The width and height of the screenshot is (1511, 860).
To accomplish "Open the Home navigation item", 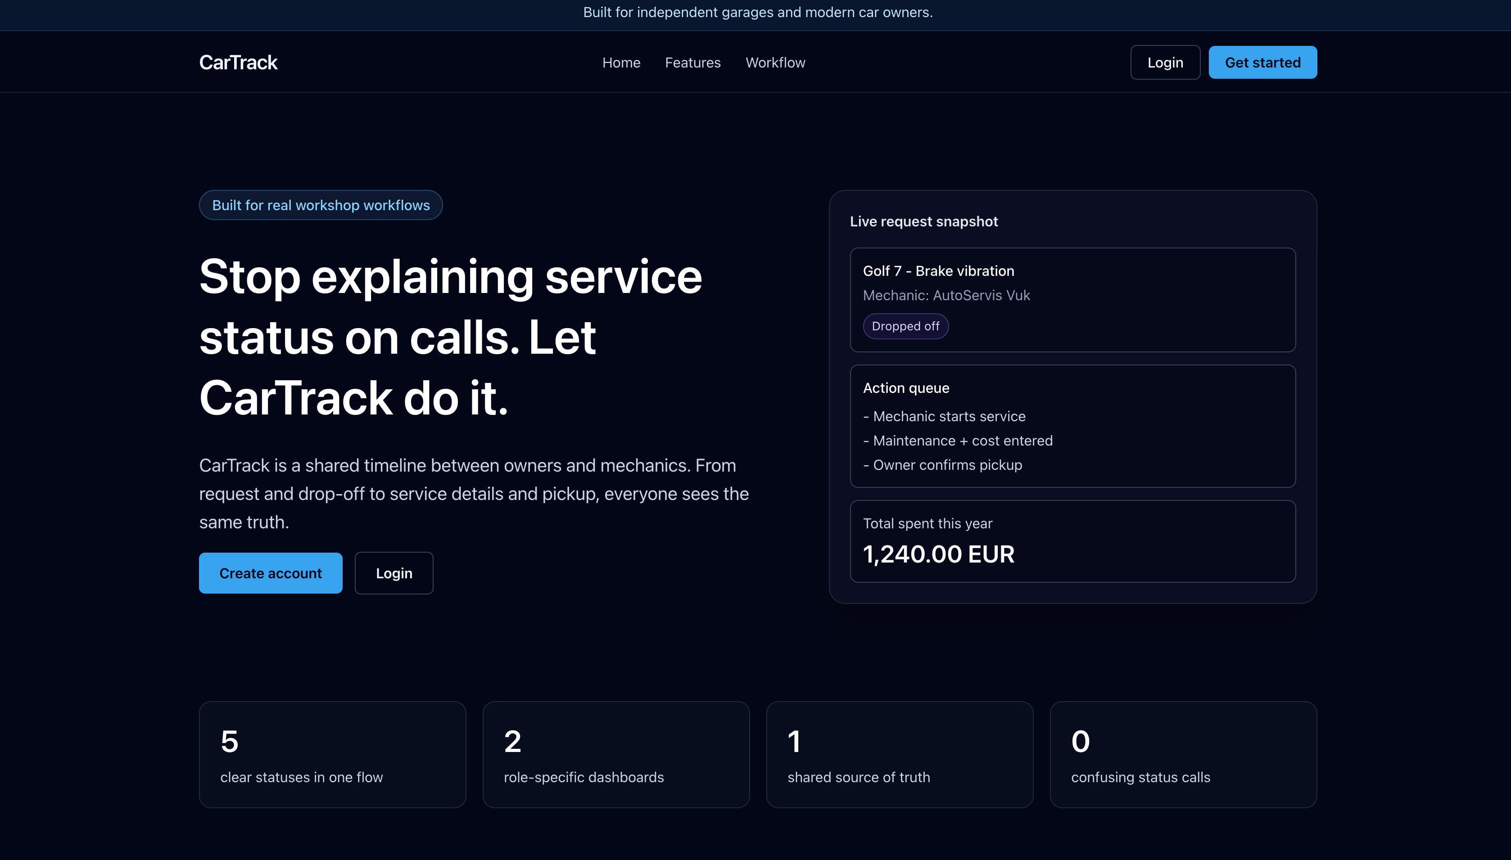I will point(621,62).
